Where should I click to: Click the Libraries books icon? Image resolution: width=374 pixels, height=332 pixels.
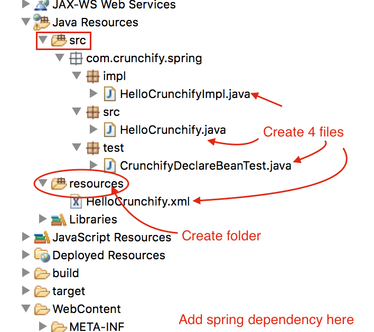pos(59,219)
